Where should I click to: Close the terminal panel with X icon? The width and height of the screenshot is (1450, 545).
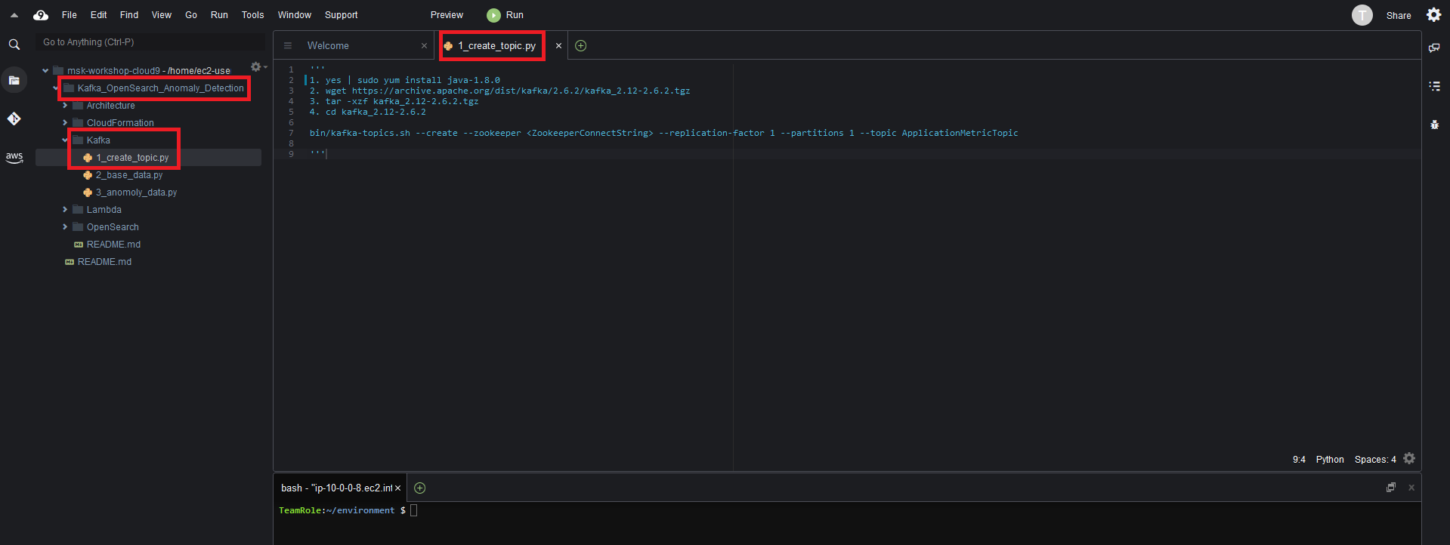tap(1411, 488)
